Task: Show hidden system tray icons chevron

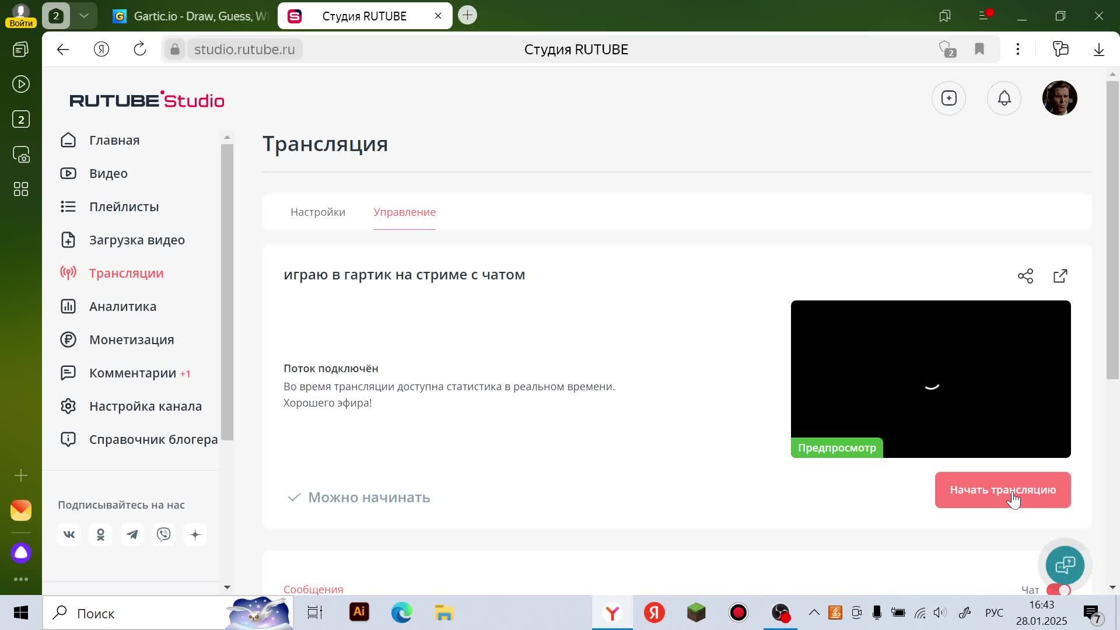Action: (814, 612)
